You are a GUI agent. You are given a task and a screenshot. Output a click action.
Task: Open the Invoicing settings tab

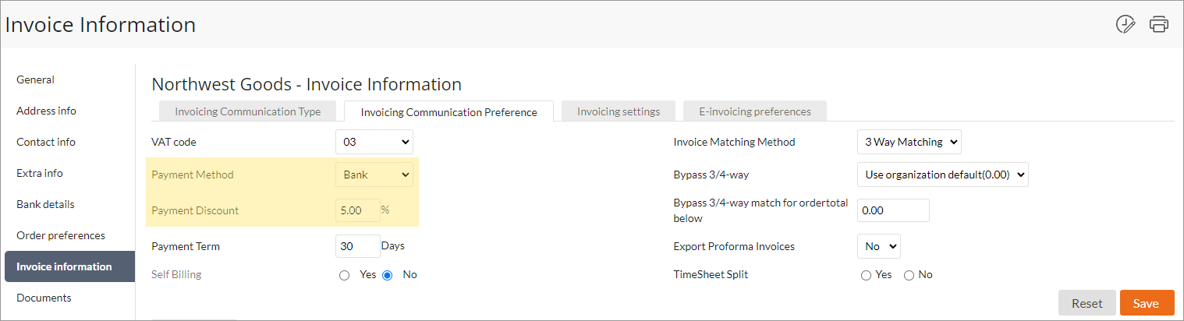tap(619, 111)
